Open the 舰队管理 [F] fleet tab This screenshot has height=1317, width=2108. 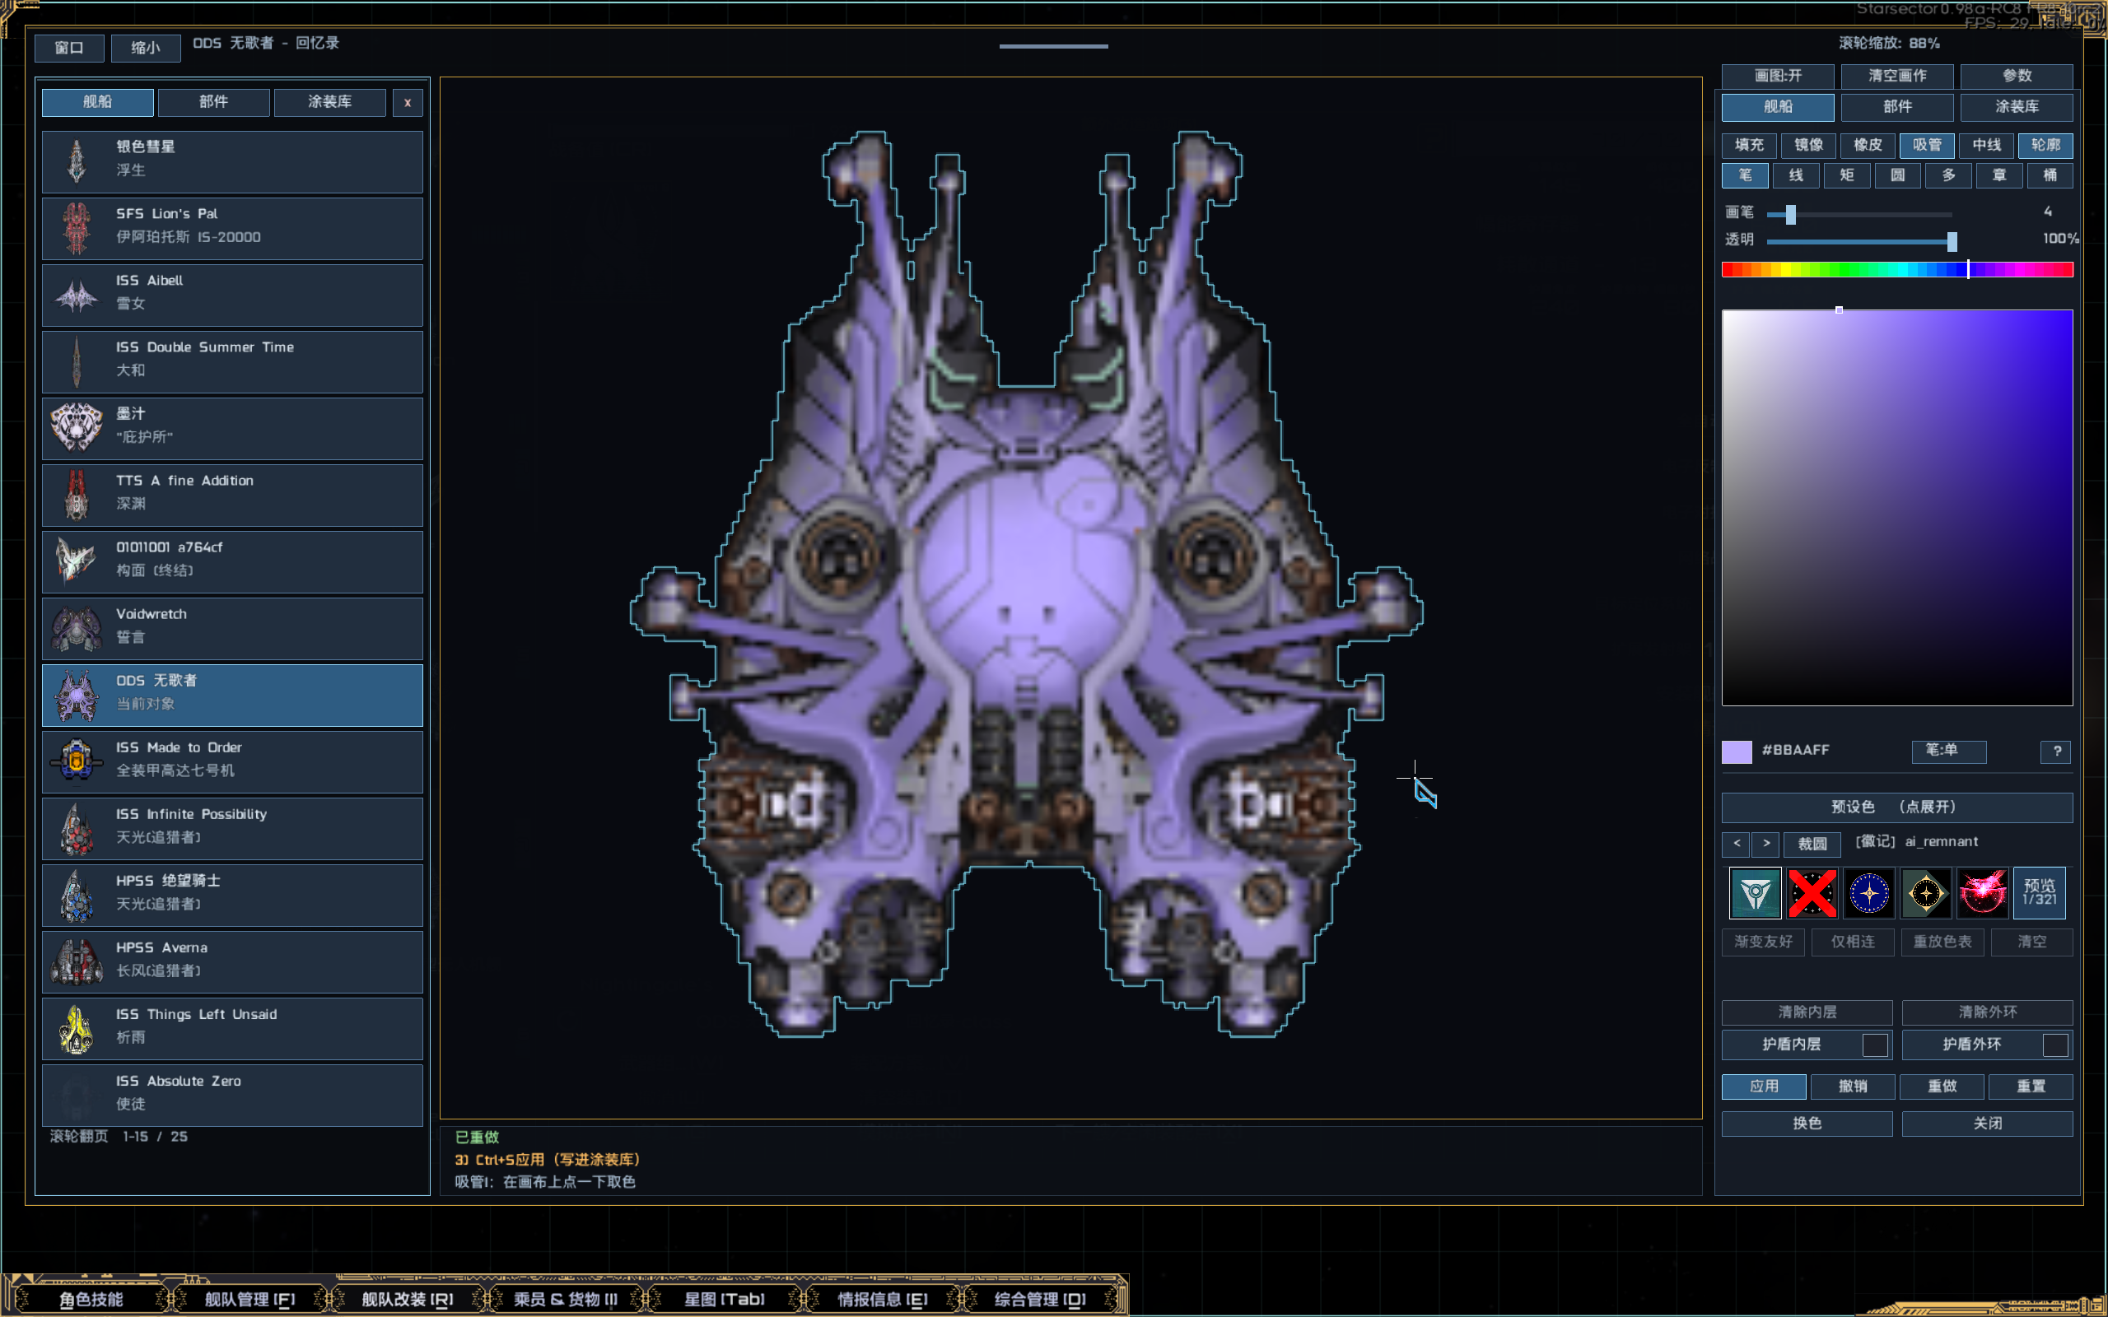[250, 1300]
